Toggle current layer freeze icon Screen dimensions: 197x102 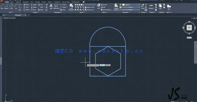pyautogui.click(x=78, y=5)
